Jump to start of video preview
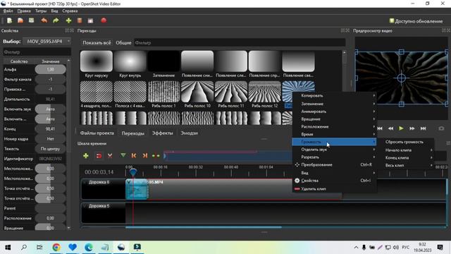This screenshot has width=451, height=254. coord(380,128)
